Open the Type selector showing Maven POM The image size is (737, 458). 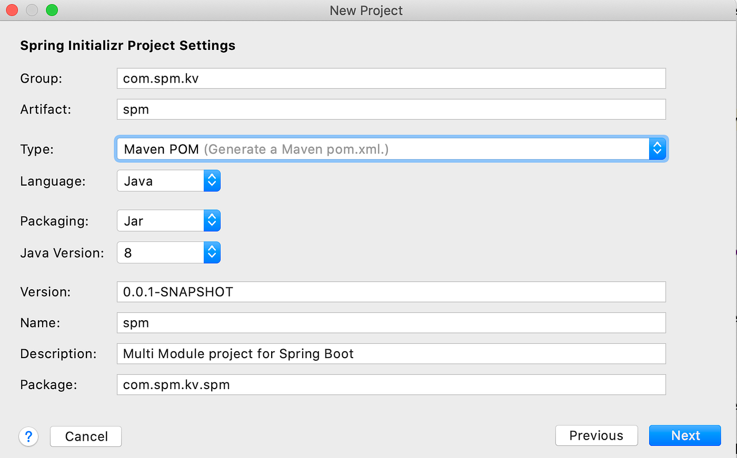point(368,149)
